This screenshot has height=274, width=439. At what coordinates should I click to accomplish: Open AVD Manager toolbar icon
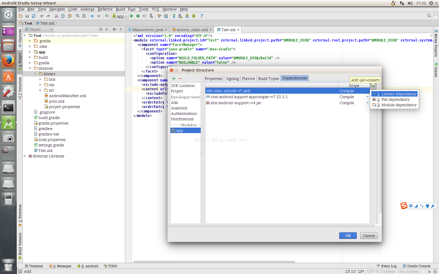point(181,16)
